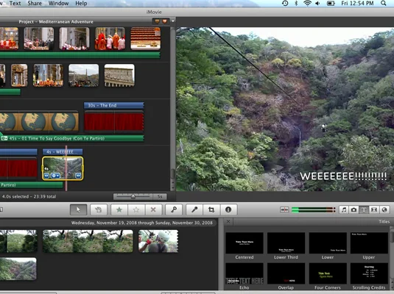Viewport: 394px width, 294px height.
Task: Show the photo browser camera icon
Action: point(353,209)
